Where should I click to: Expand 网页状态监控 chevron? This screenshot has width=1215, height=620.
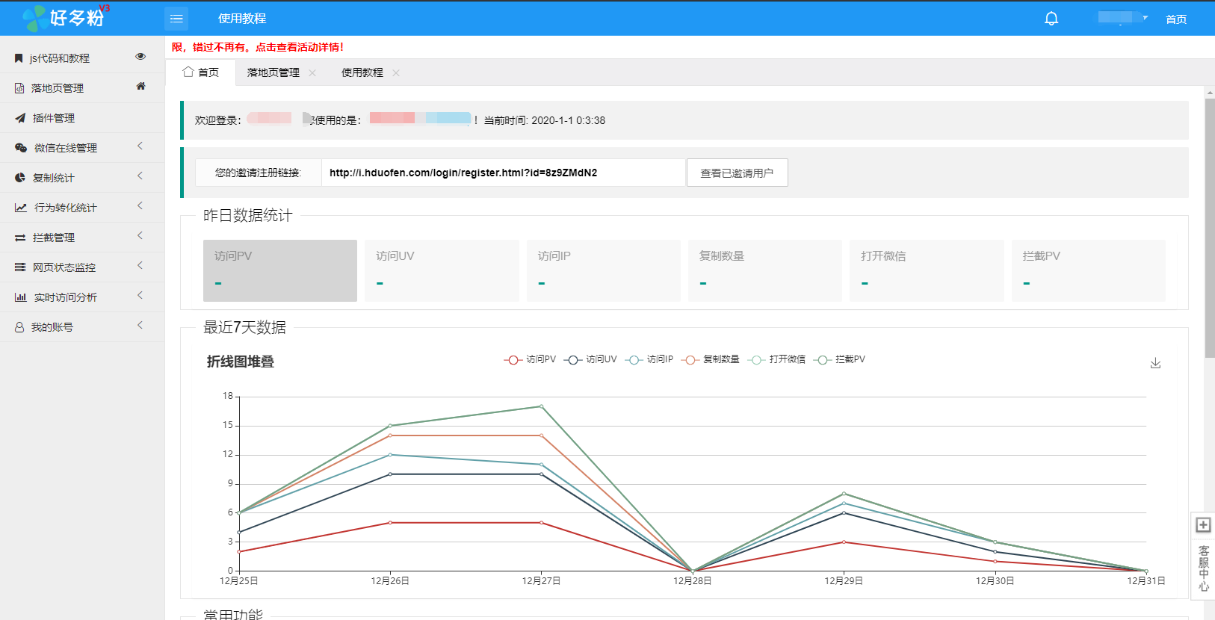pyautogui.click(x=140, y=266)
